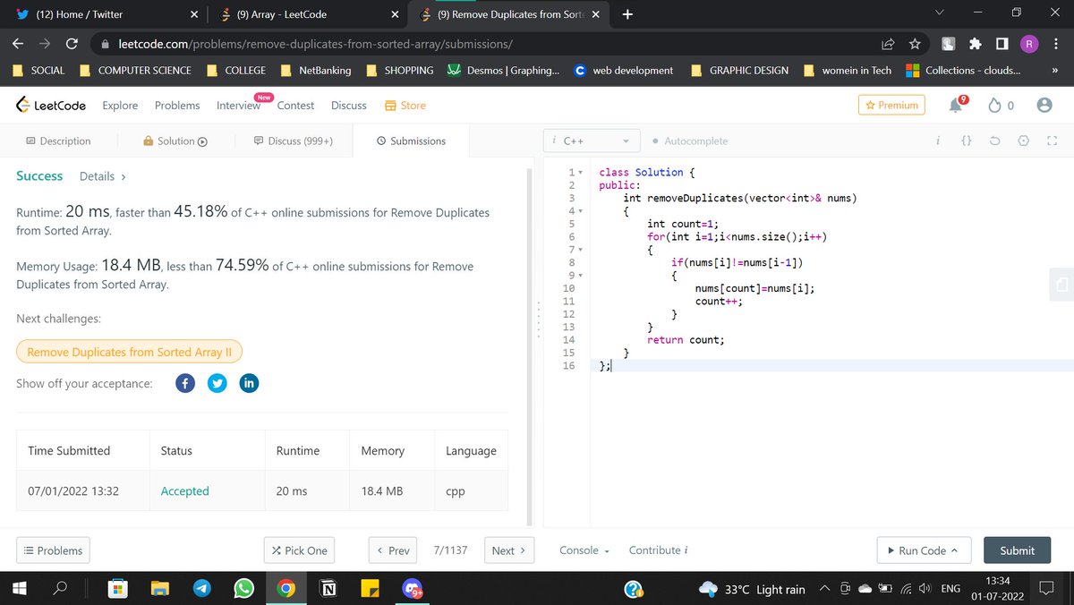The height and width of the screenshot is (605, 1074).
Task: Open the Accepted submission link
Action: tap(184, 491)
